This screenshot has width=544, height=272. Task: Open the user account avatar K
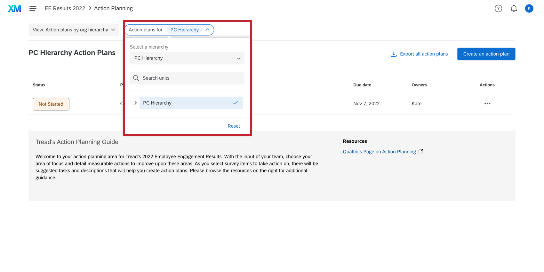[529, 9]
